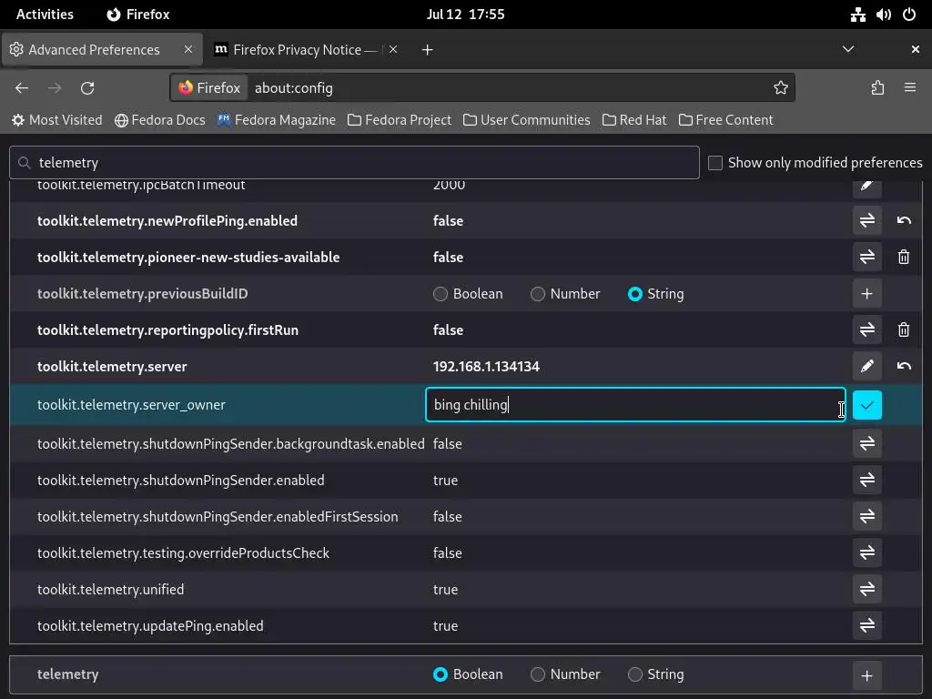Delete reportingpolicy.firstRun preference
Screen dimensions: 932x699
tap(904, 329)
